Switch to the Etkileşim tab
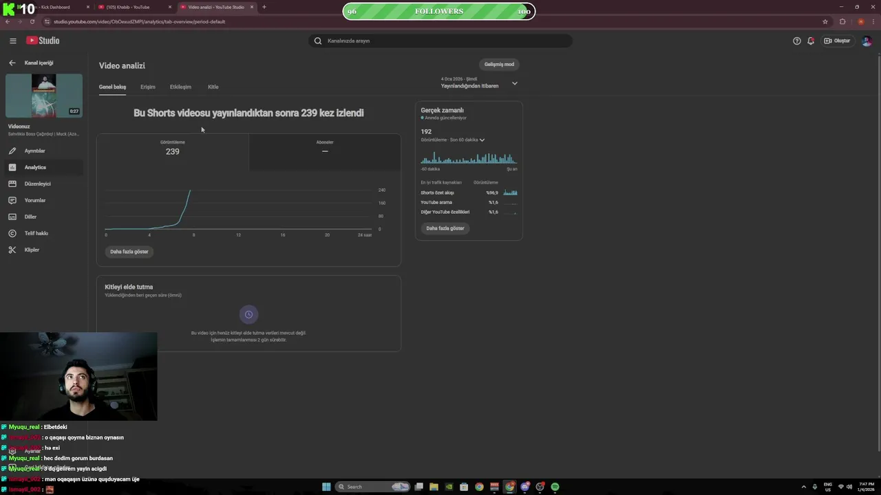Viewport: 881px width, 495px height. point(180,87)
